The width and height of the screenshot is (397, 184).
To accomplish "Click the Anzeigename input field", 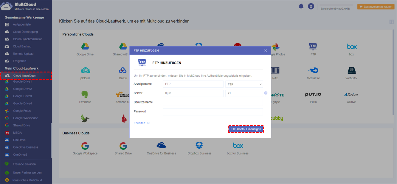I will tap(193, 84).
